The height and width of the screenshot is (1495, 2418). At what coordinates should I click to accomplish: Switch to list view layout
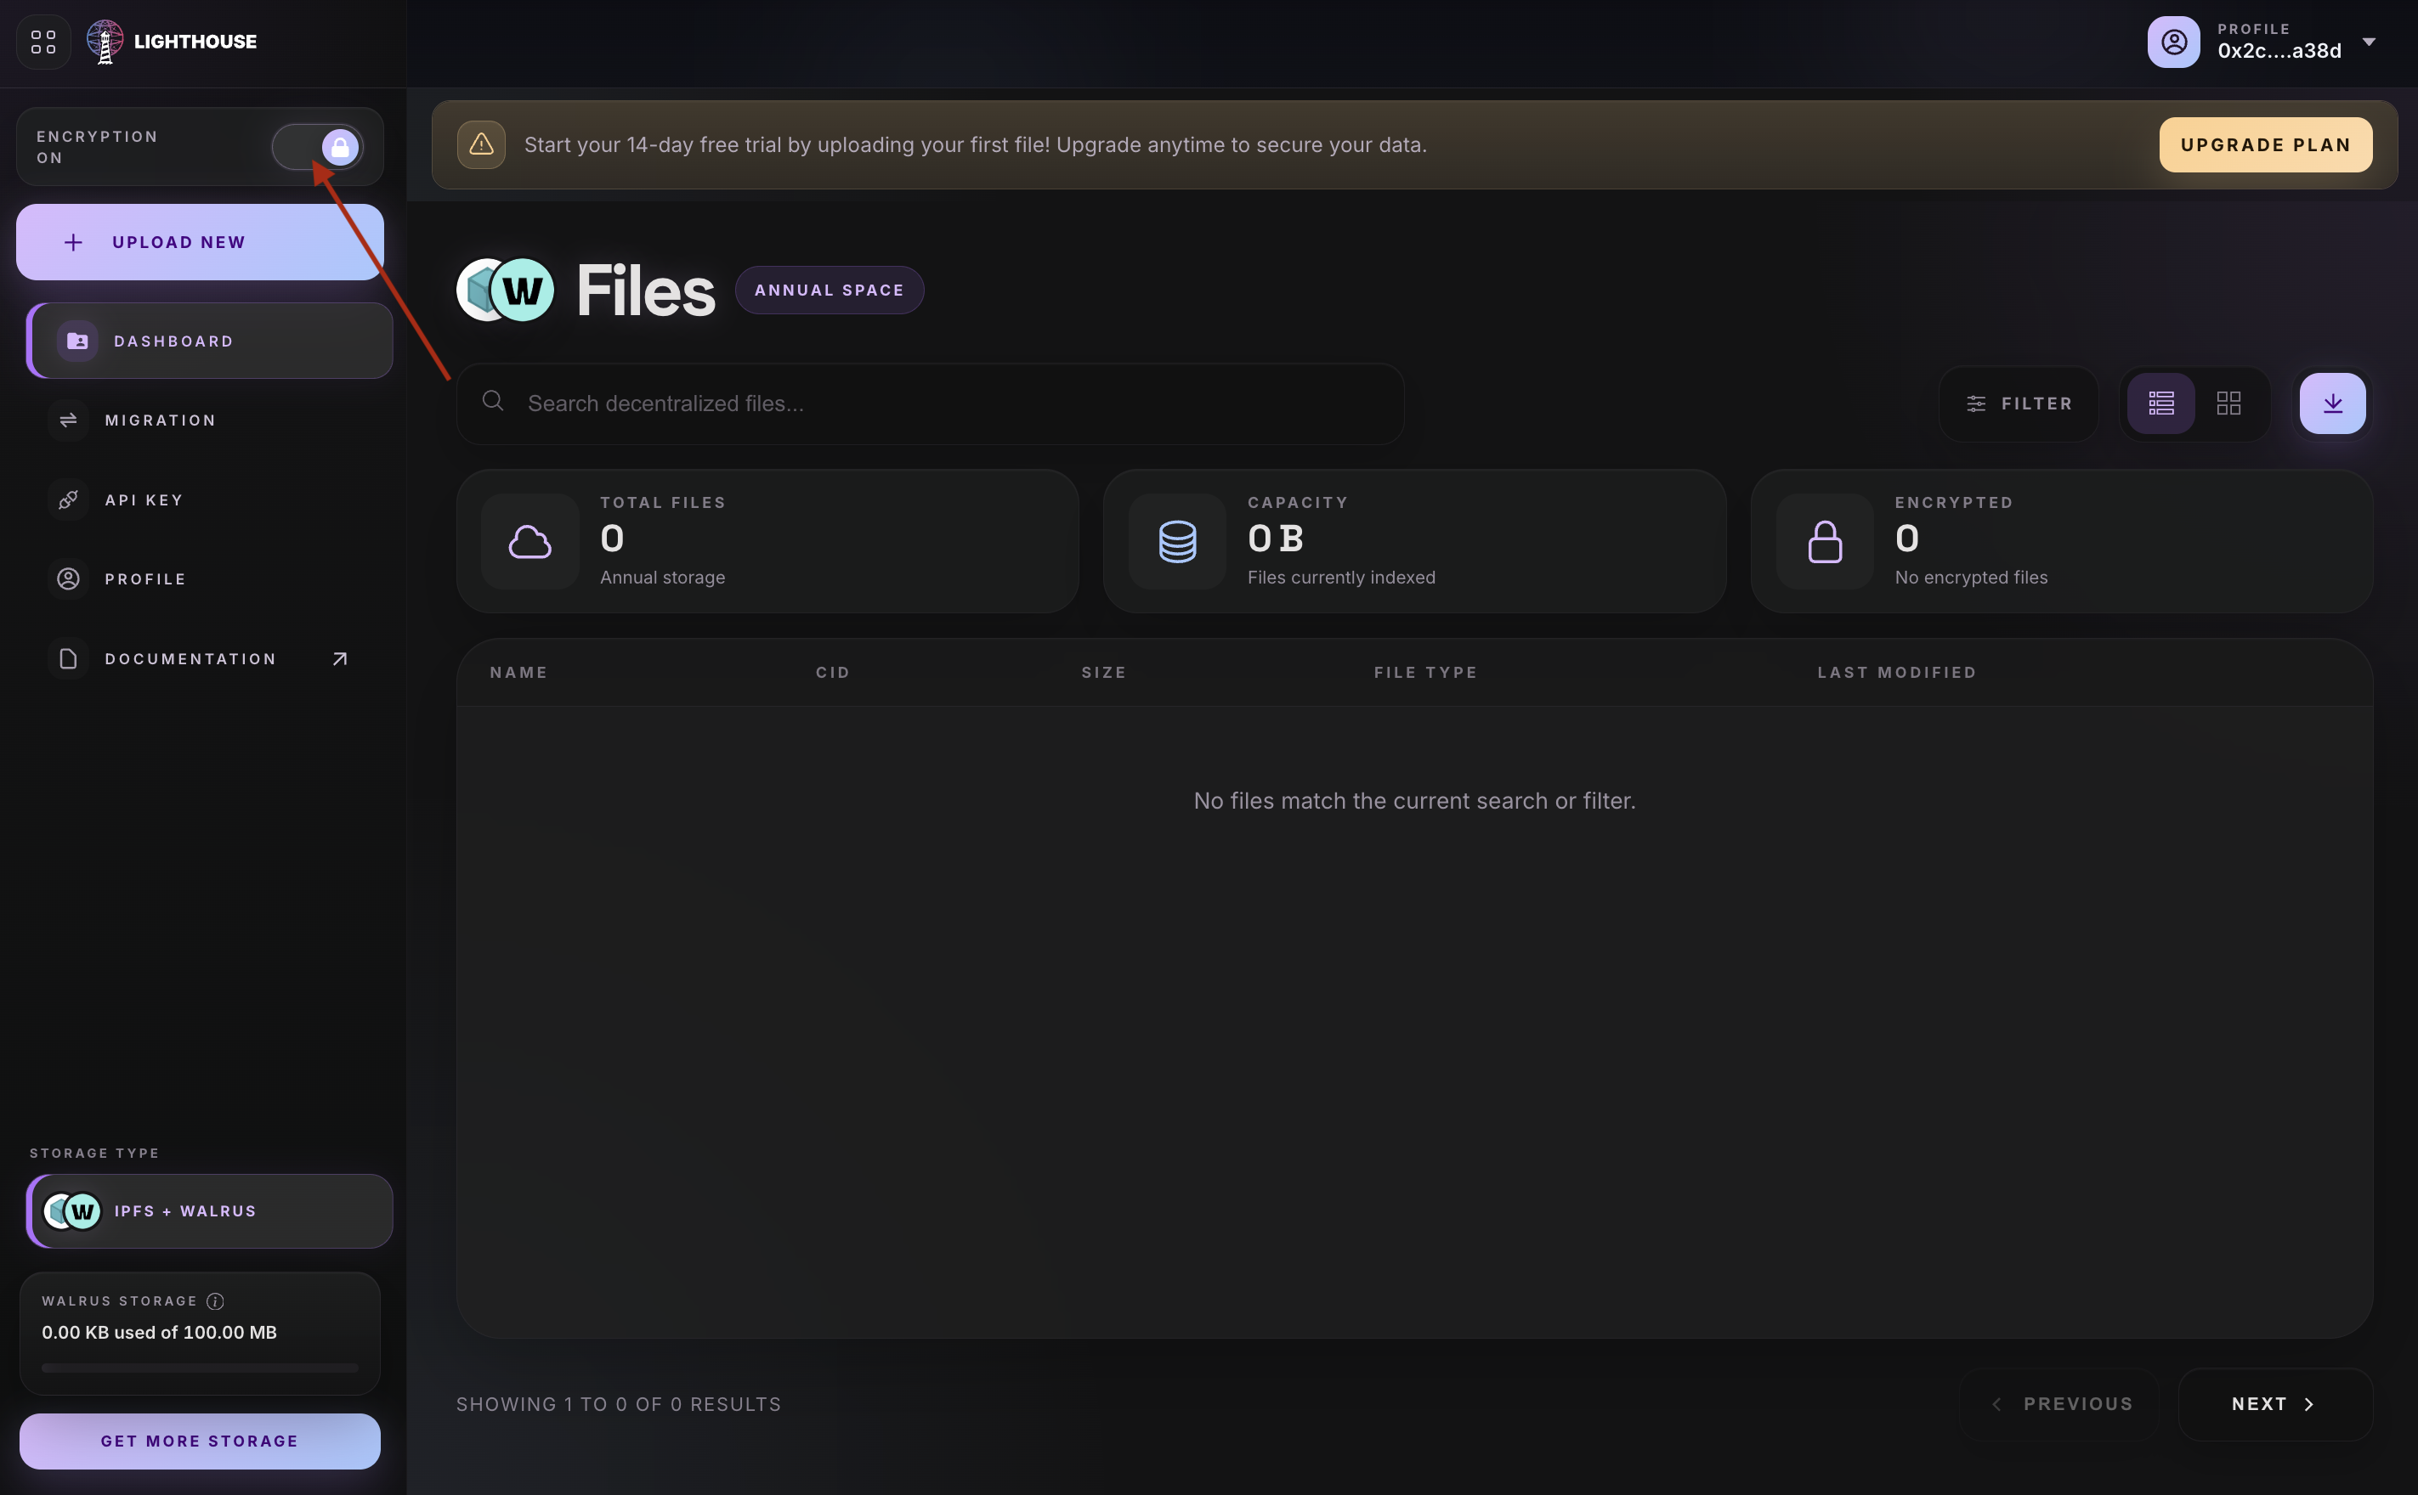click(x=2160, y=403)
